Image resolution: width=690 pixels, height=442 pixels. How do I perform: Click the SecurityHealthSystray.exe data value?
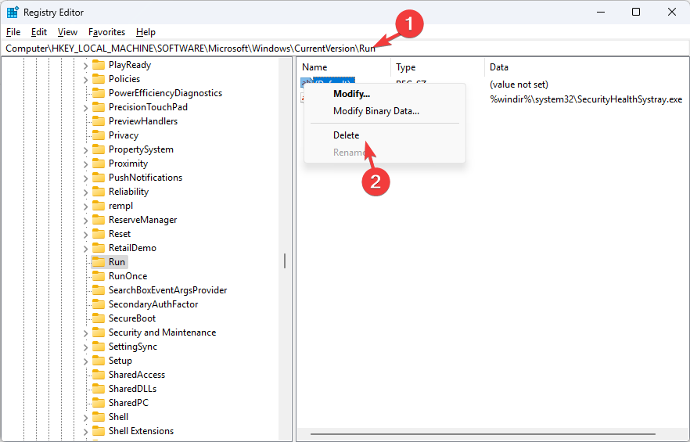point(586,99)
